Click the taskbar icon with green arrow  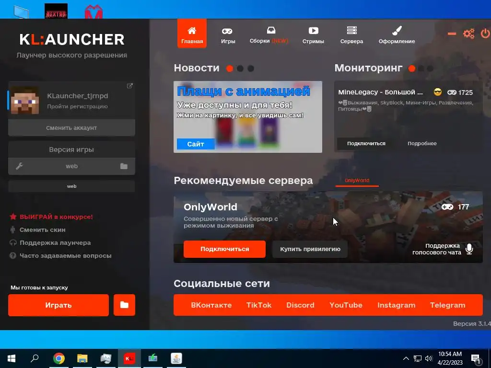click(x=153, y=358)
